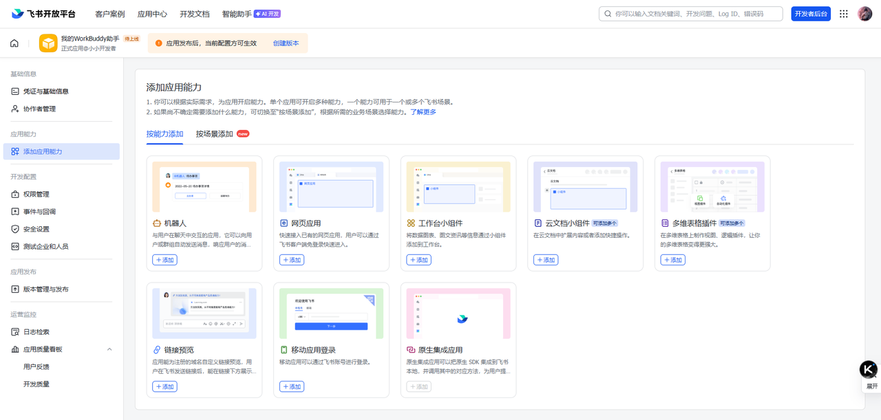Go to the home icon
Screen dimensions: 881x420
click(x=14, y=43)
